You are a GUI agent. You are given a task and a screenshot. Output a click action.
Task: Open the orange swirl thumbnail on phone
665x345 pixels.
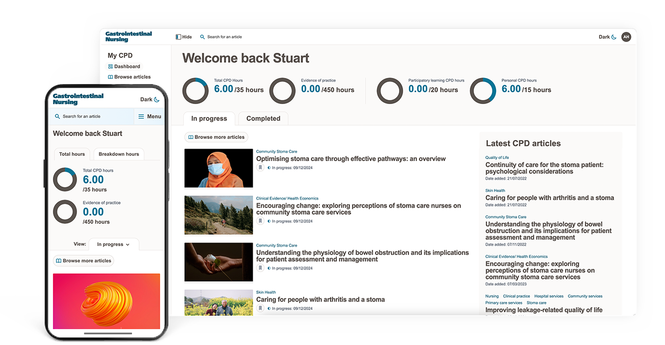tap(106, 301)
